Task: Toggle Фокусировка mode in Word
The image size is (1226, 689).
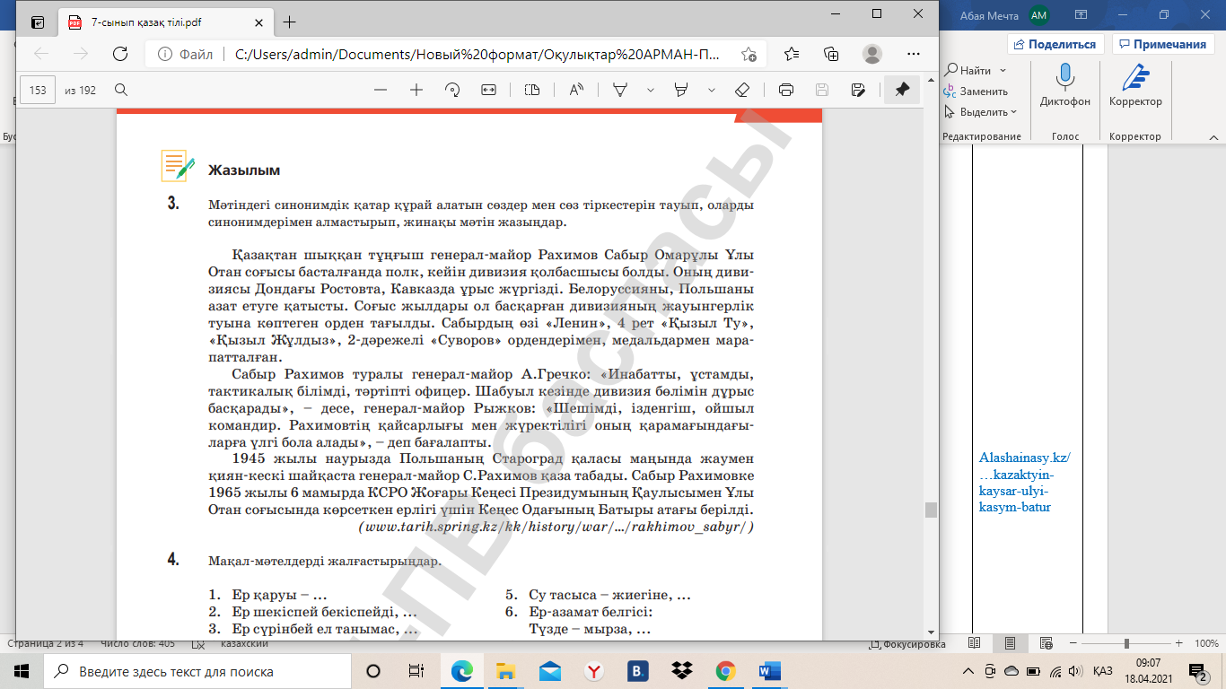Action: (908, 644)
